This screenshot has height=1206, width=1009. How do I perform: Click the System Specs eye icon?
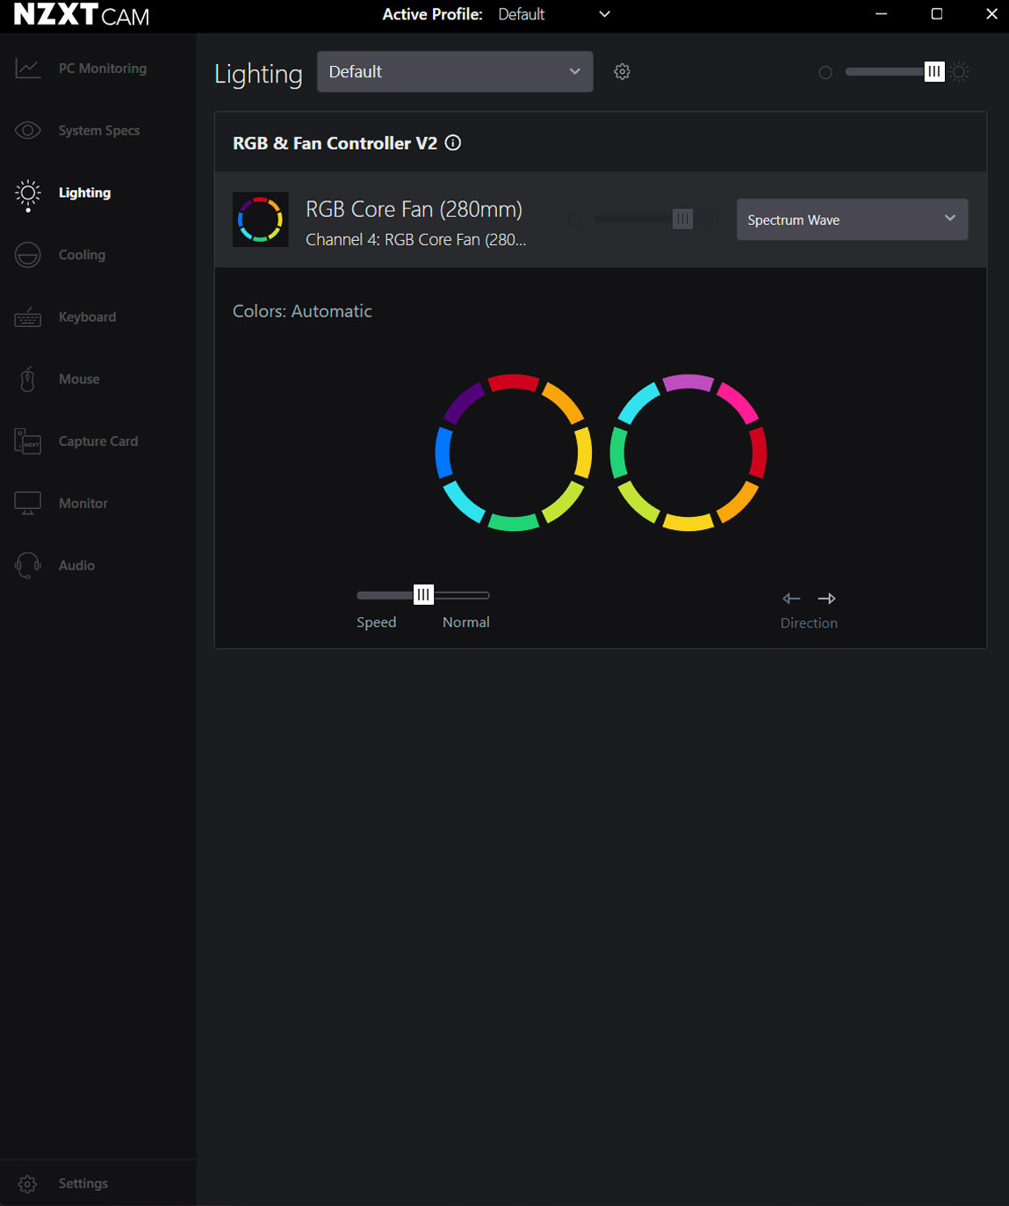coord(28,131)
